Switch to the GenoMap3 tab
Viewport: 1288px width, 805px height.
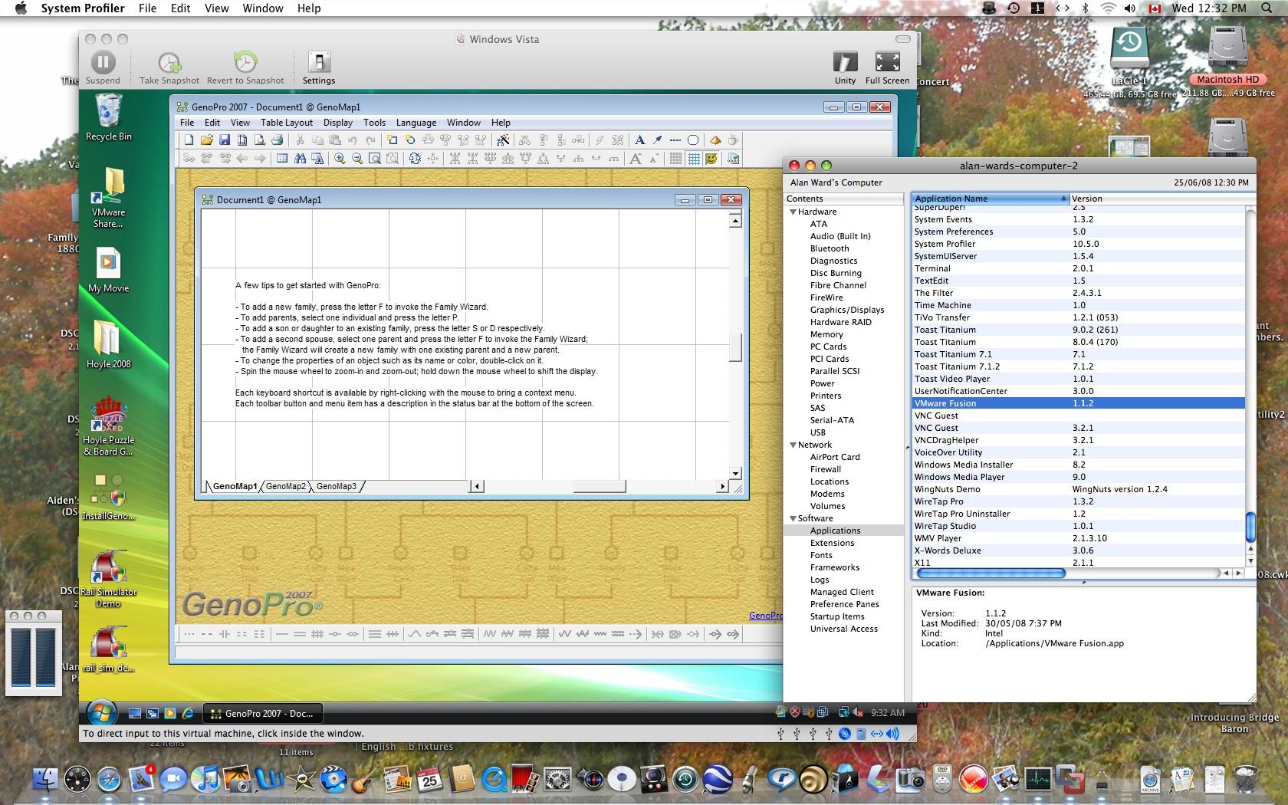click(337, 486)
